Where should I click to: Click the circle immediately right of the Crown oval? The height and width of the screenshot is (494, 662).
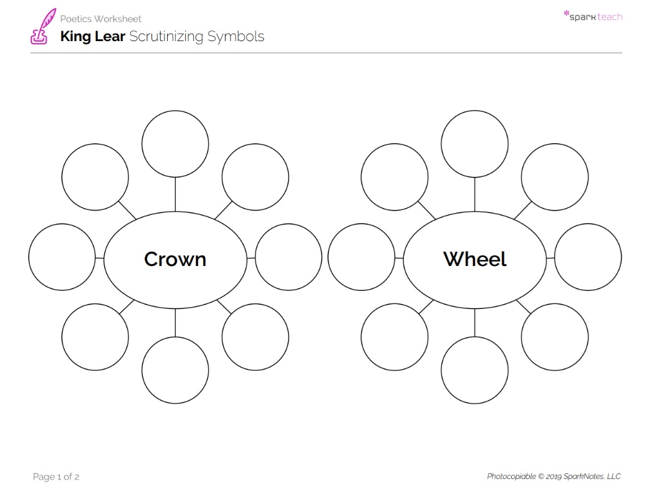pos(289,257)
